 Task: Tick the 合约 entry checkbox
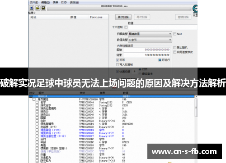pos(37,139)
